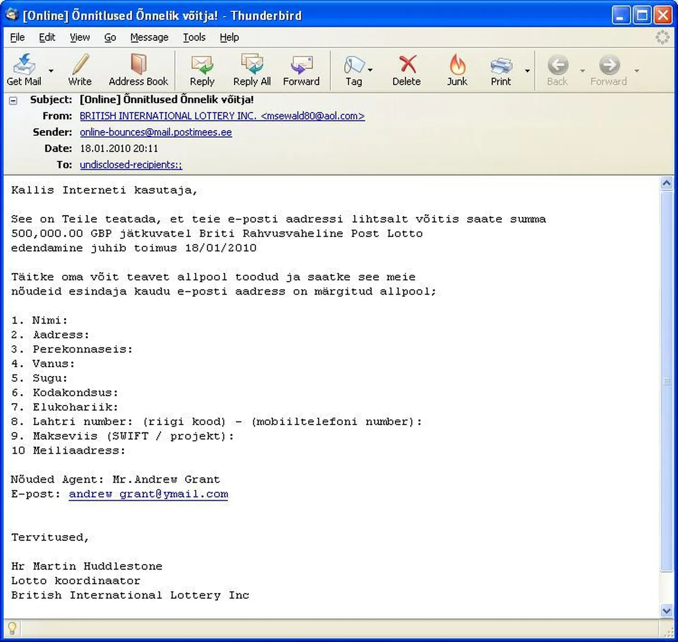Click the line "7. Elukohariik:"
Viewport: 678px width, 642px height.
(x=65, y=407)
